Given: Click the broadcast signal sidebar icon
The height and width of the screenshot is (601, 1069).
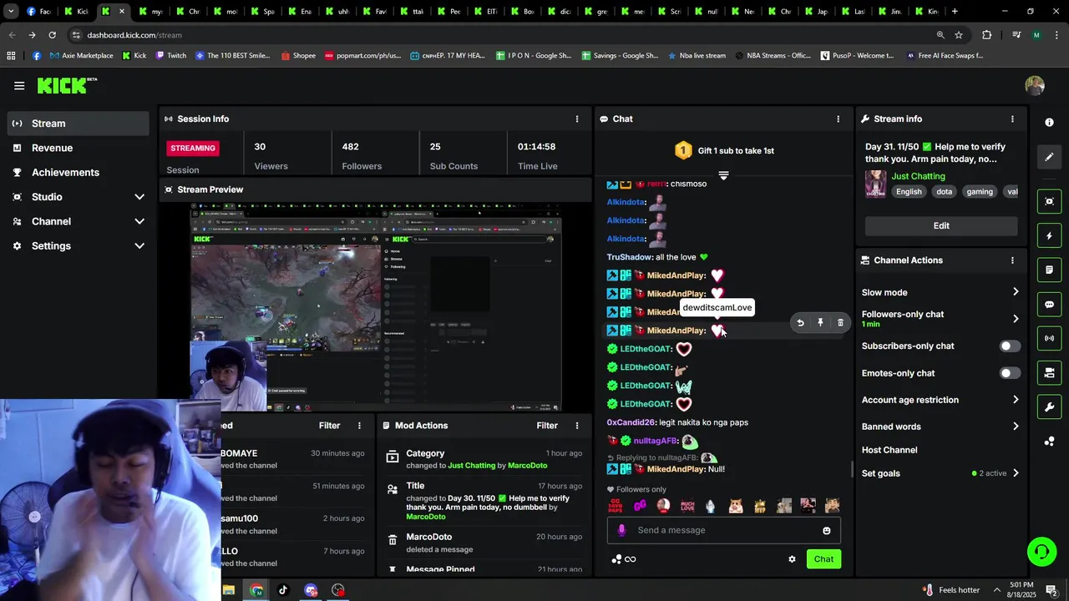Looking at the screenshot, I should coord(1049,338).
